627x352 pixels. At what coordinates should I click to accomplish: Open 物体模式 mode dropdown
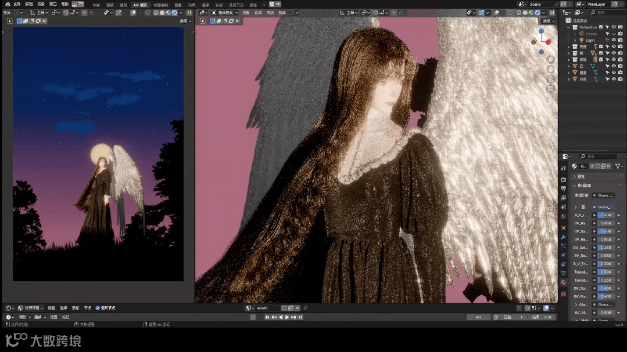pos(225,13)
